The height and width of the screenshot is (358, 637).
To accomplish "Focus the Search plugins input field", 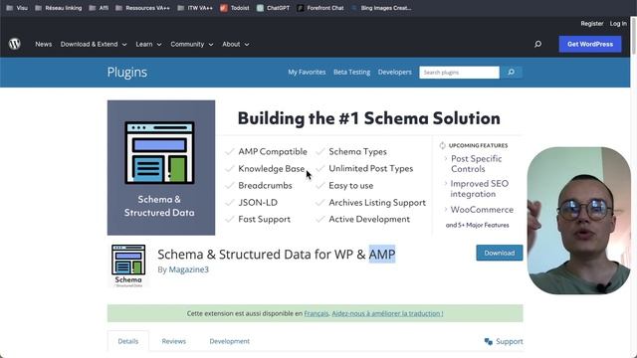I will (x=459, y=73).
